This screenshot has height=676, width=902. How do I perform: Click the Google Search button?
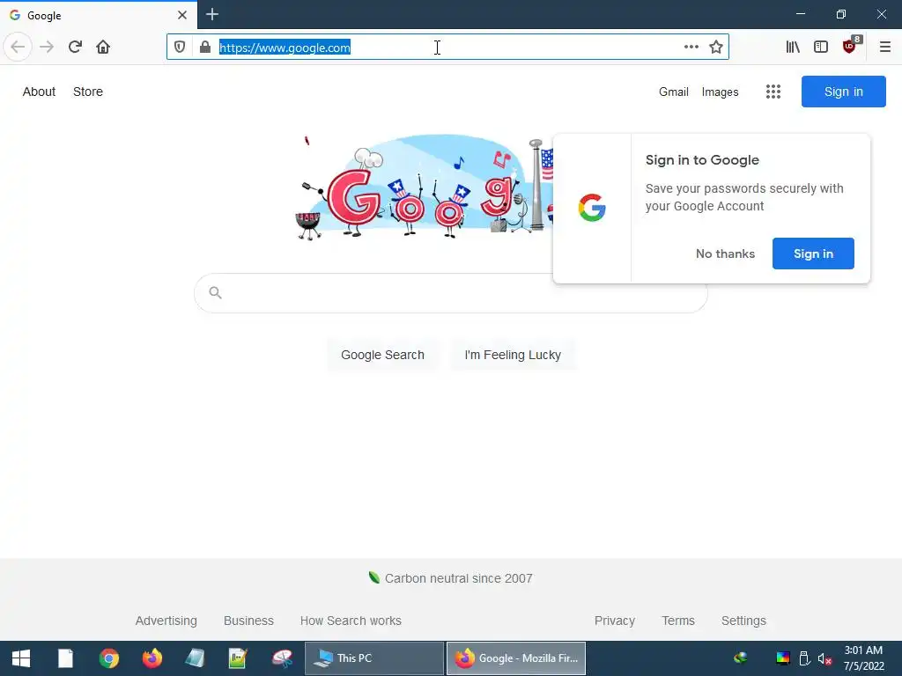tap(382, 355)
